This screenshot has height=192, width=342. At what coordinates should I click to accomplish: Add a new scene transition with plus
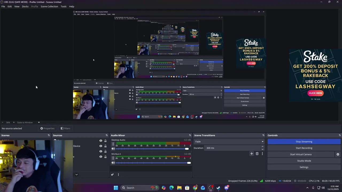click(x=251, y=154)
